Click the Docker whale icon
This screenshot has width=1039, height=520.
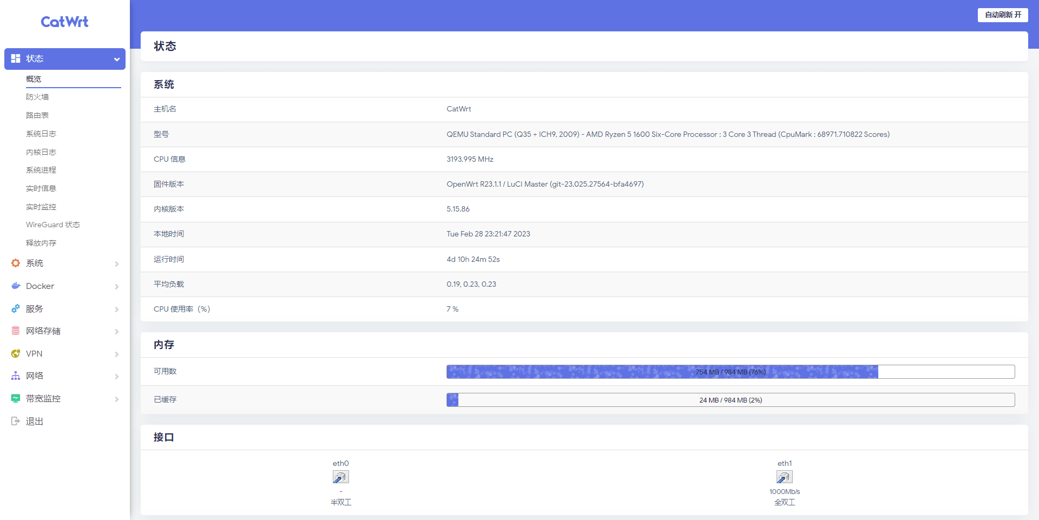pyautogui.click(x=16, y=286)
